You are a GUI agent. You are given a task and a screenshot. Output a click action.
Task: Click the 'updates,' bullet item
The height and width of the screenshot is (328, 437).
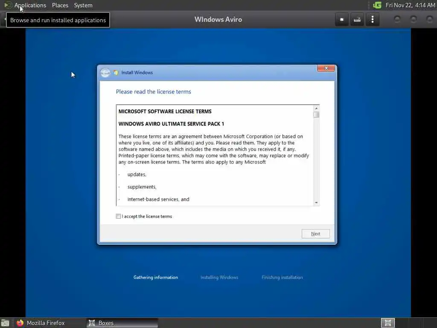[137, 174]
